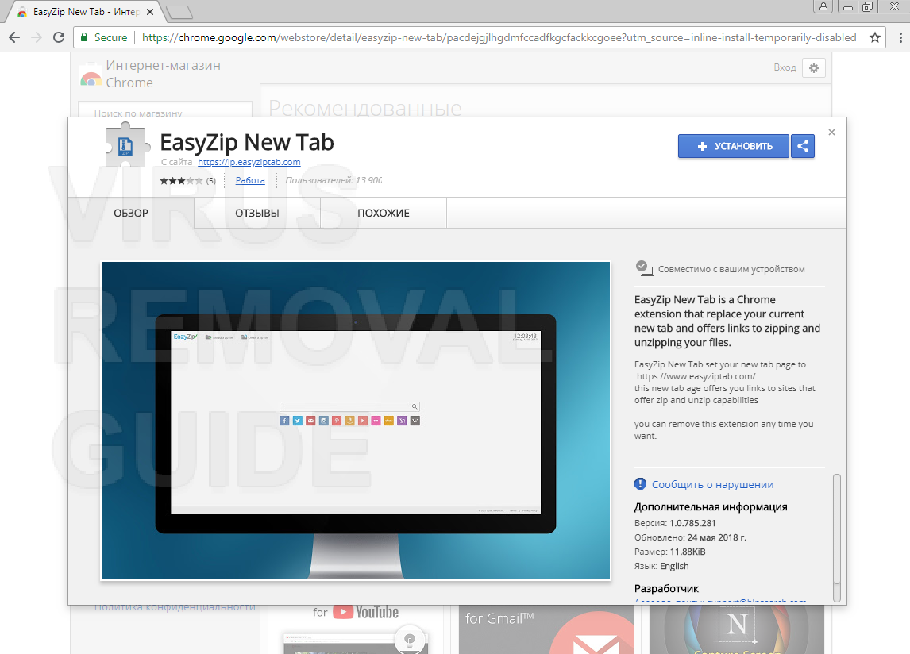Image resolution: width=910 pixels, height=654 pixels.
Task: Open the lp.easyziptab.com website link
Action: 249,163
